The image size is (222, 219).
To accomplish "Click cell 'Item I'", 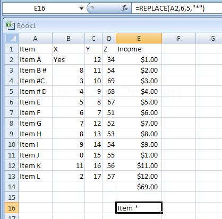I will (x=36, y=144).
